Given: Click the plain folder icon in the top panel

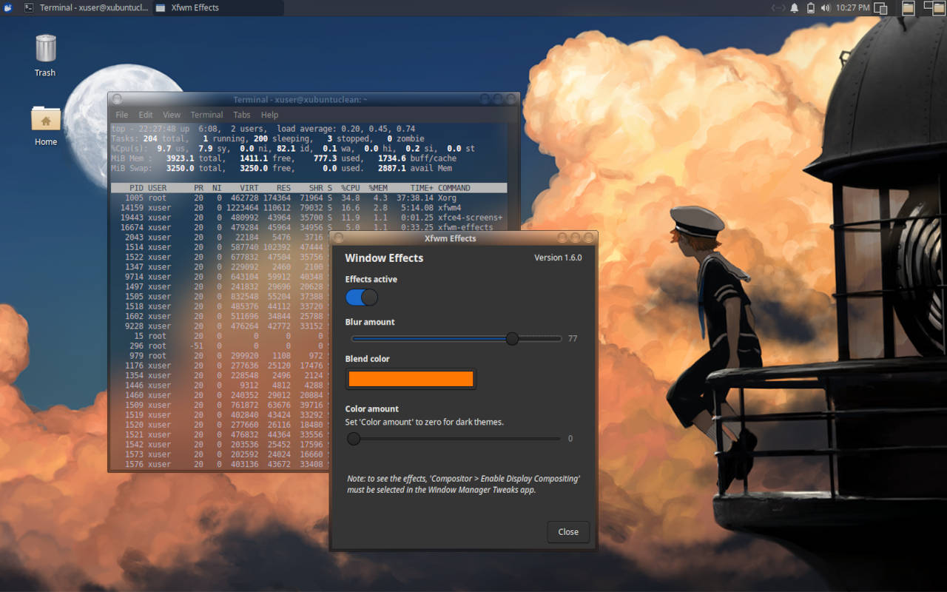Looking at the screenshot, I should pyautogui.click(x=908, y=8).
